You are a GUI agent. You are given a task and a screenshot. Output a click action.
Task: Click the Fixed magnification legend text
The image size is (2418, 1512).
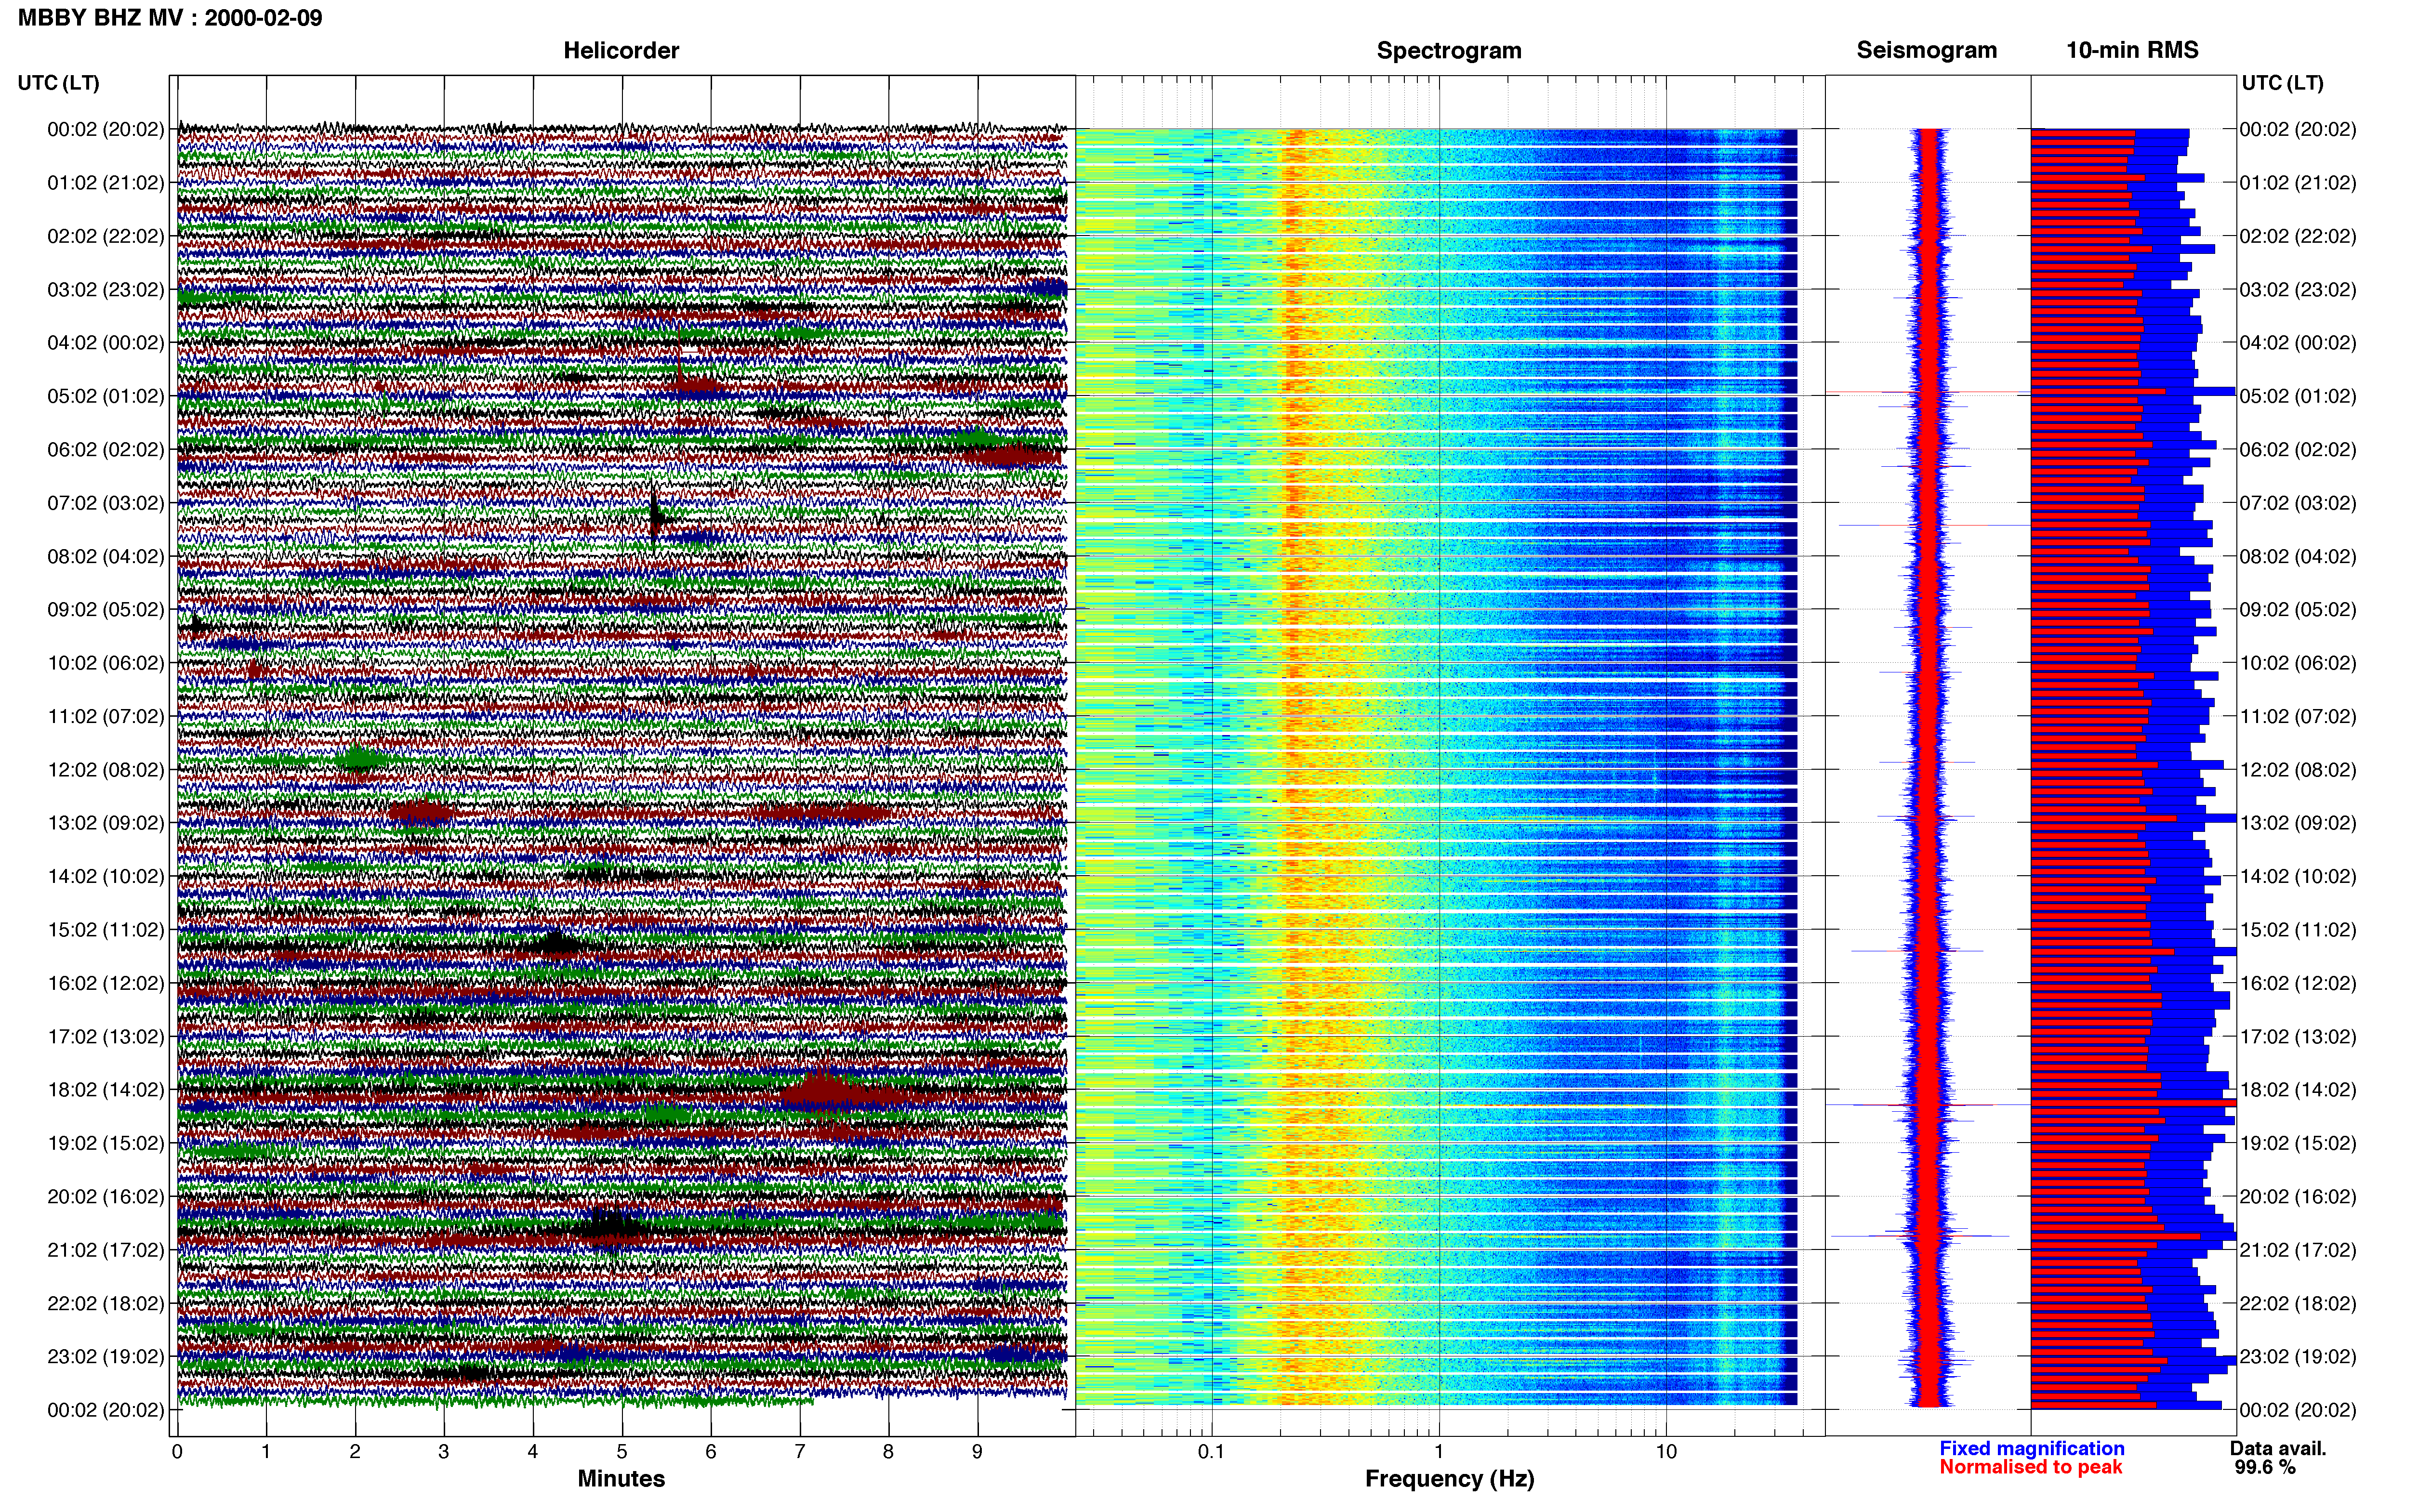(x=2031, y=1448)
